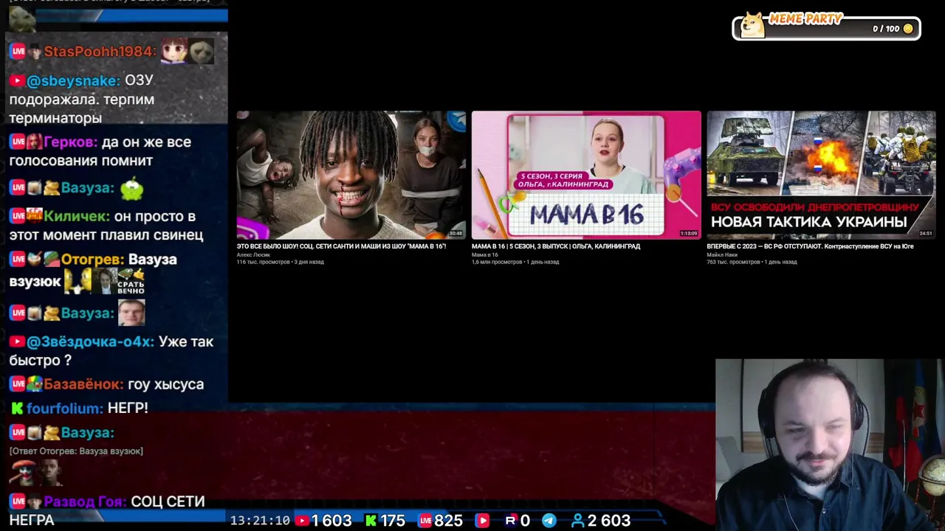Click username Базавёнок in chat
The width and height of the screenshot is (945, 531).
tap(83, 384)
